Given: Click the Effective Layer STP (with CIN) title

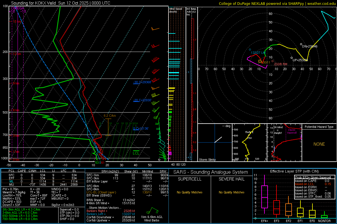Looking at the screenshot, I should [294, 171].
